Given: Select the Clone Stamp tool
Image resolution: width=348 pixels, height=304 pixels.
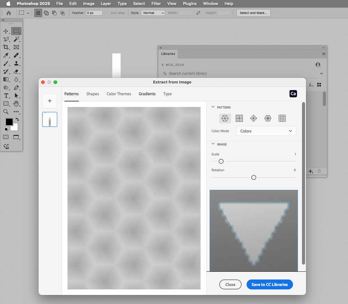Looking at the screenshot, I should point(16,64).
